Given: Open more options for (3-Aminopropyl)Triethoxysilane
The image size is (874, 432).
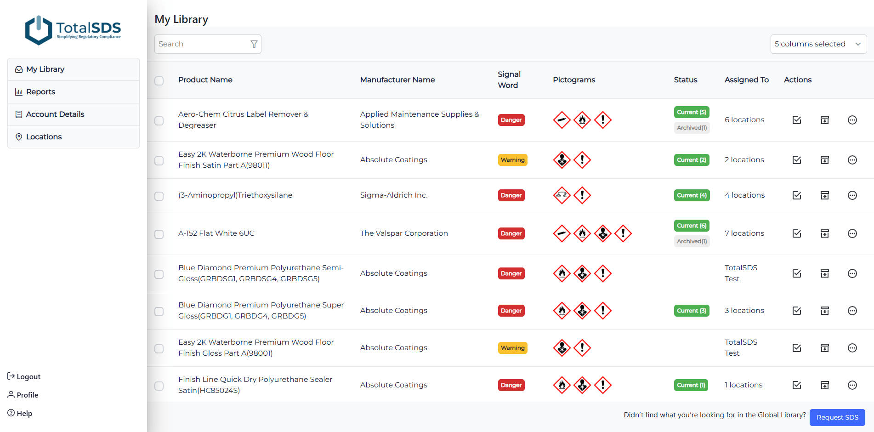Looking at the screenshot, I should click(852, 195).
